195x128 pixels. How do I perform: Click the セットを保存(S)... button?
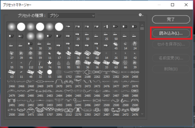click(171, 44)
